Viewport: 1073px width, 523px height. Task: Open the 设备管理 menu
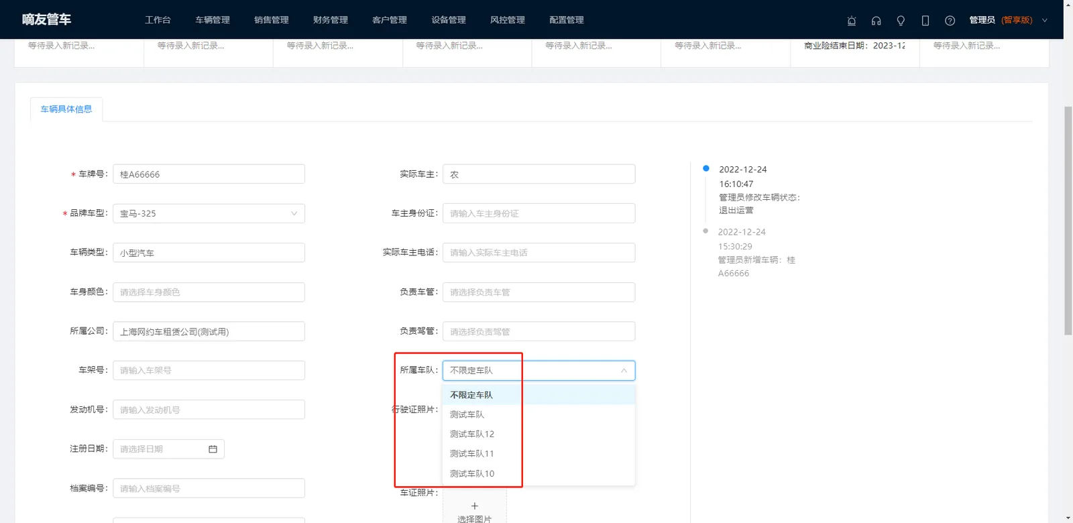click(x=449, y=20)
